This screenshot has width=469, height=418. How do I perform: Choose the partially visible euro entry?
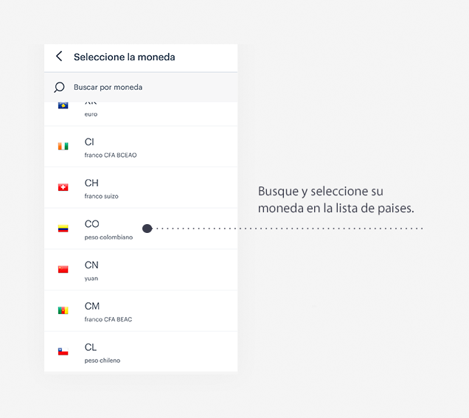click(141, 114)
